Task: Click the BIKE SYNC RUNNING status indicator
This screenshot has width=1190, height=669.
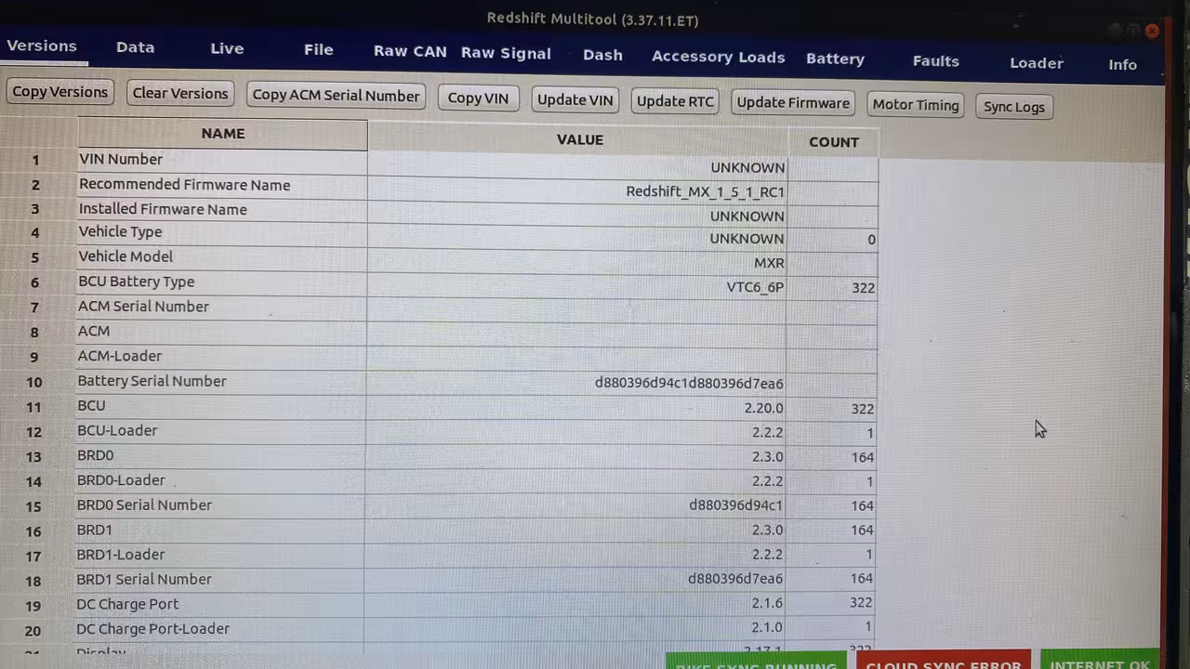Action: (x=756, y=662)
